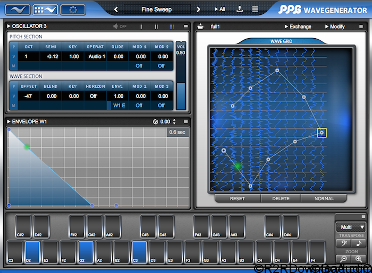Open the All preset filter
This screenshot has width=372, height=273.
point(220,9)
